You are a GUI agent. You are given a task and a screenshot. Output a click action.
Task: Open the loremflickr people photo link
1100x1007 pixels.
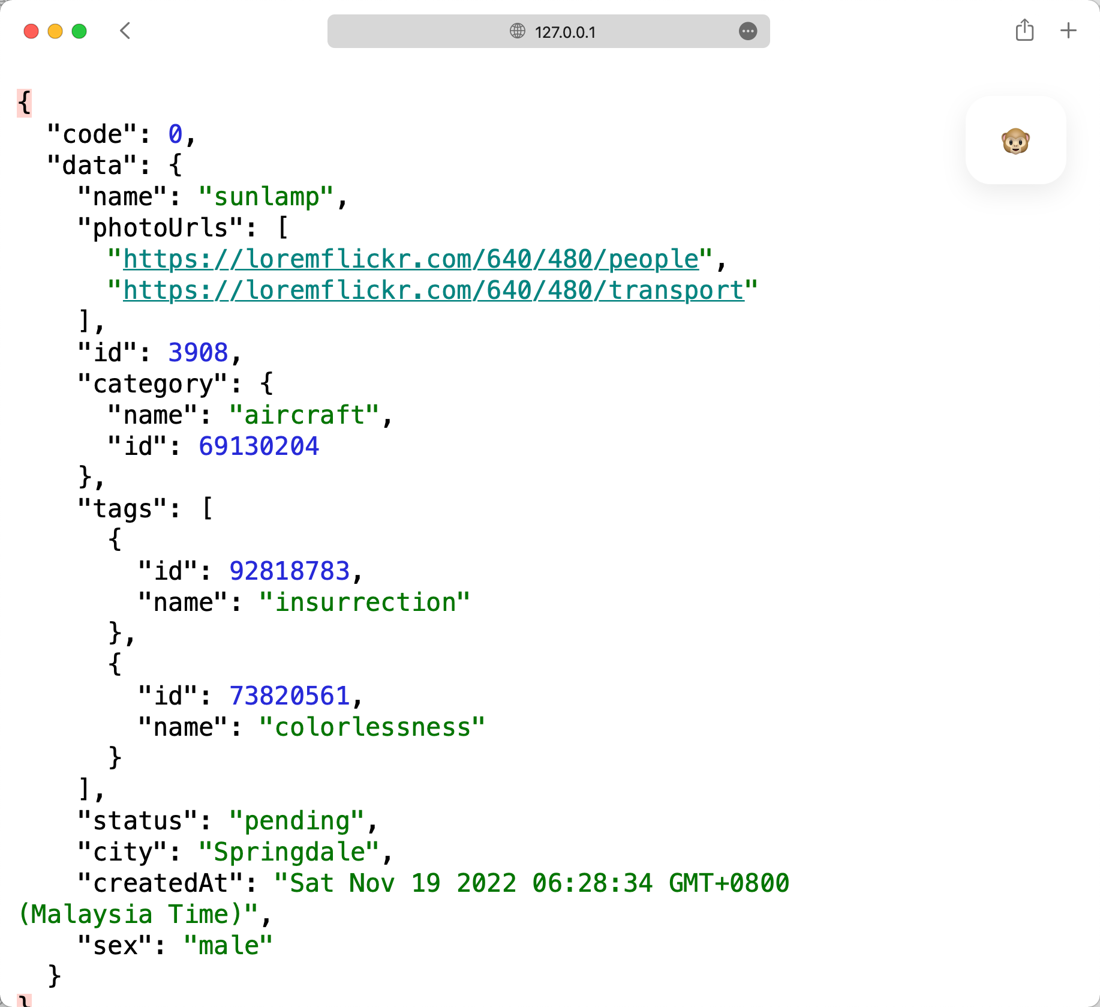(411, 259)
